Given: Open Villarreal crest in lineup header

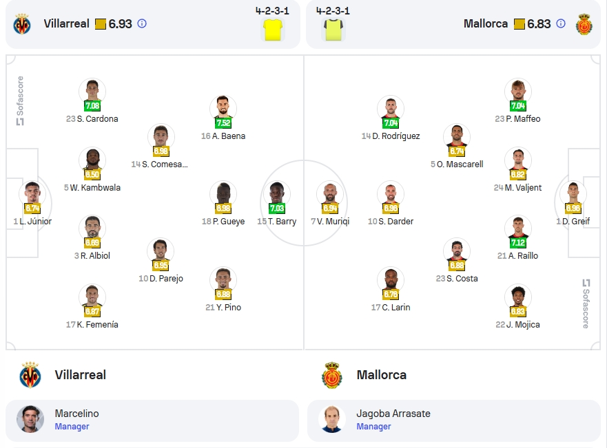Looking at the screenshot, I should point(22,24).
